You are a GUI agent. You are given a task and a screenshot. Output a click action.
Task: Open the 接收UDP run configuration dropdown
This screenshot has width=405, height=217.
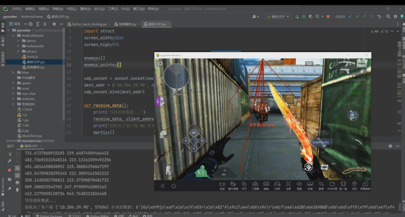[x=277, y=17]
